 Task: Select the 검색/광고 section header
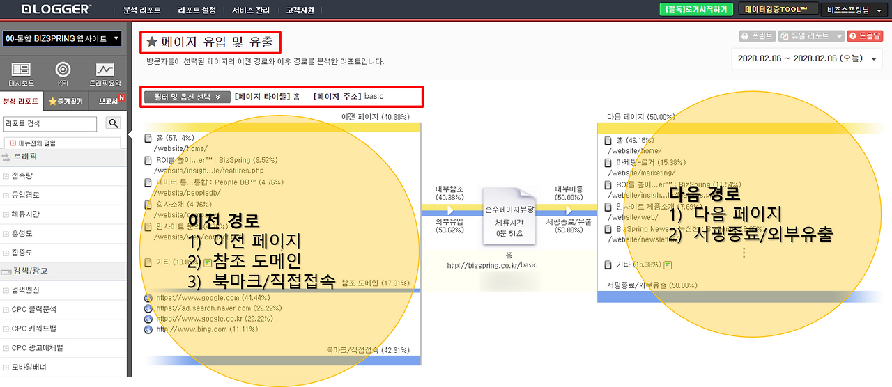(63, 271)
